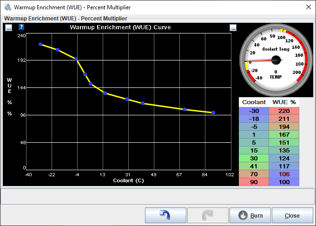316x226 pixels.
Task: Click the Burn button
Action: (x=250, y=215)
